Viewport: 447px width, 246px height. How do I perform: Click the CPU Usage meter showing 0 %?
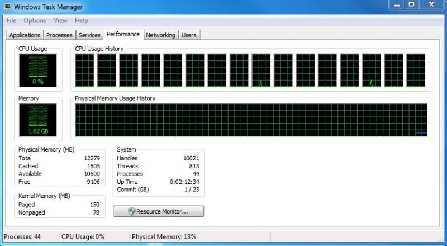point(38,70)
